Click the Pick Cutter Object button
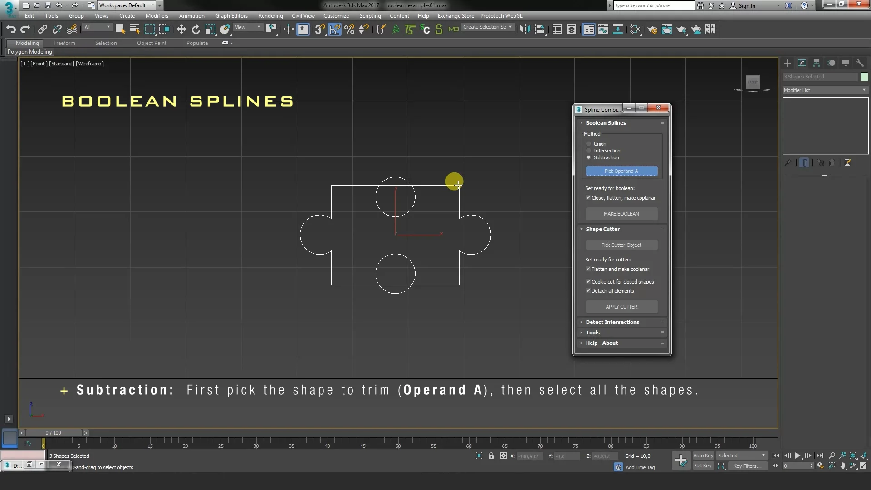The height and width of the screenshot is (490, 871). coord(621,245)
